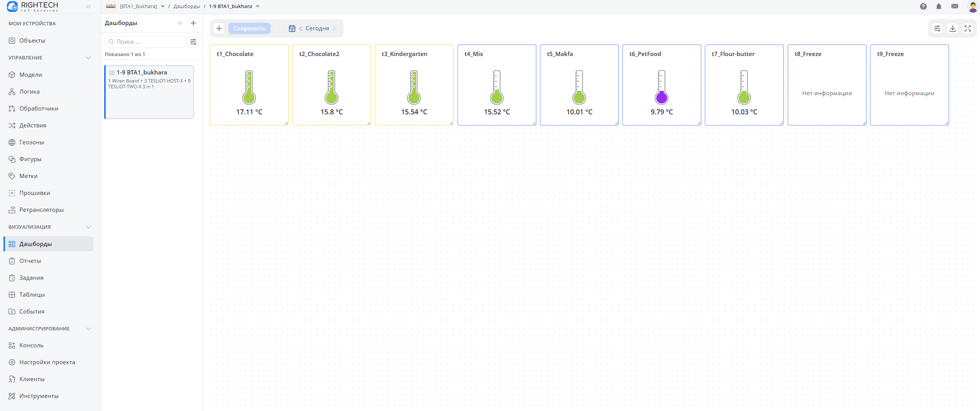The image size is (980, 411).
Task: Open notifications bell icon
Action: (x=939, y=7)
